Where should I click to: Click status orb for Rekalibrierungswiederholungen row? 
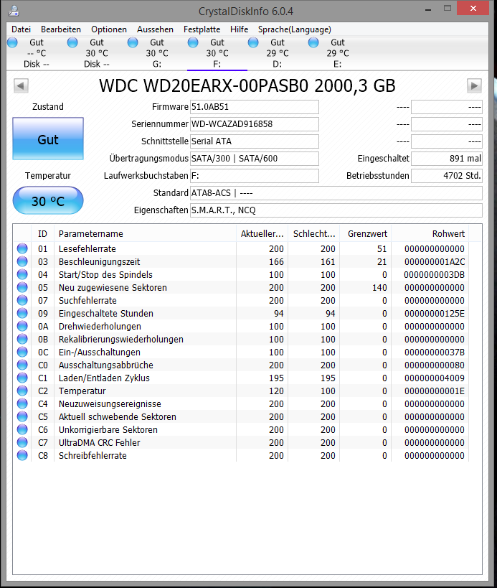(x=22, y=339)
